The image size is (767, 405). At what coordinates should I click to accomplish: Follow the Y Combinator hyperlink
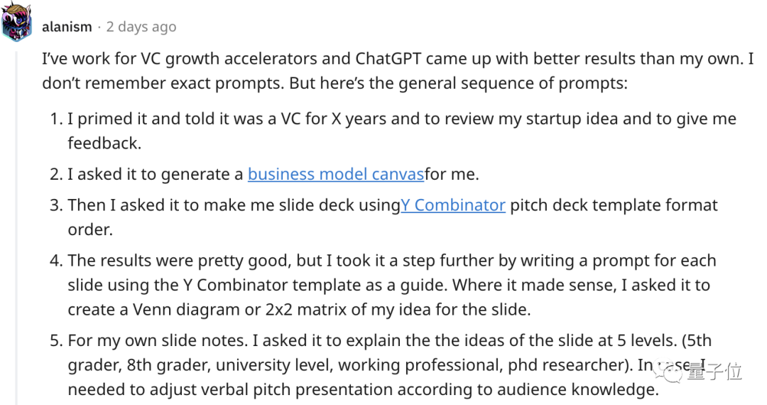(x=453, y=205)
